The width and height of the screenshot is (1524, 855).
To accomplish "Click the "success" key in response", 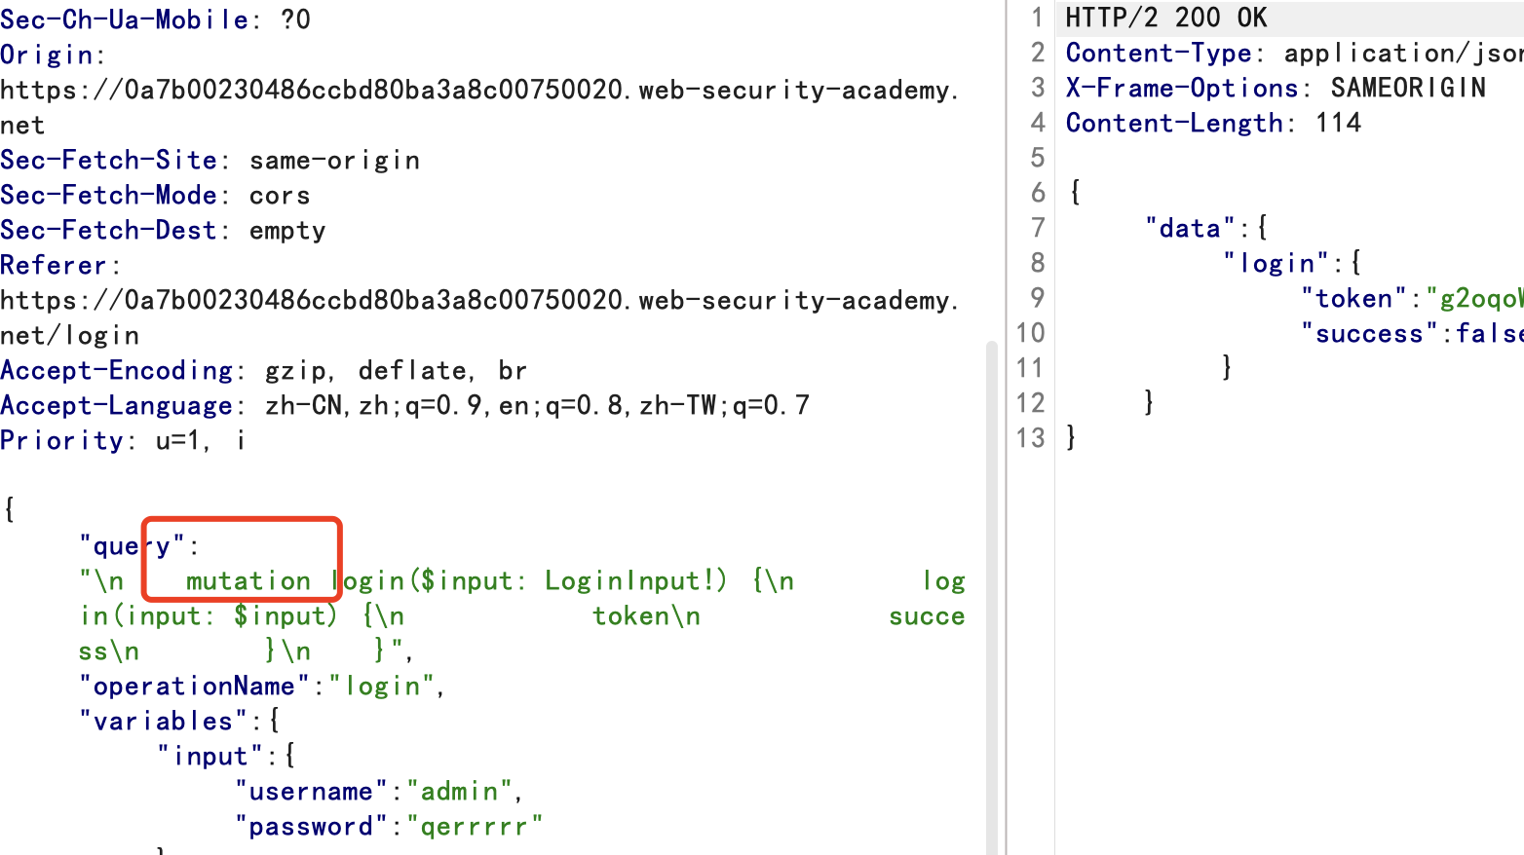I will (x=1369, y=334).
